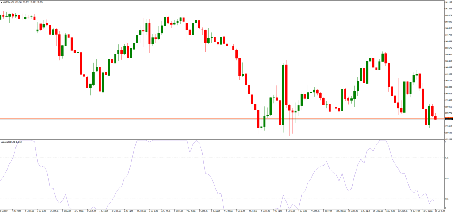
Task: Click the 5 Jul 2023 date label
Action: click(x=4, y=211)
